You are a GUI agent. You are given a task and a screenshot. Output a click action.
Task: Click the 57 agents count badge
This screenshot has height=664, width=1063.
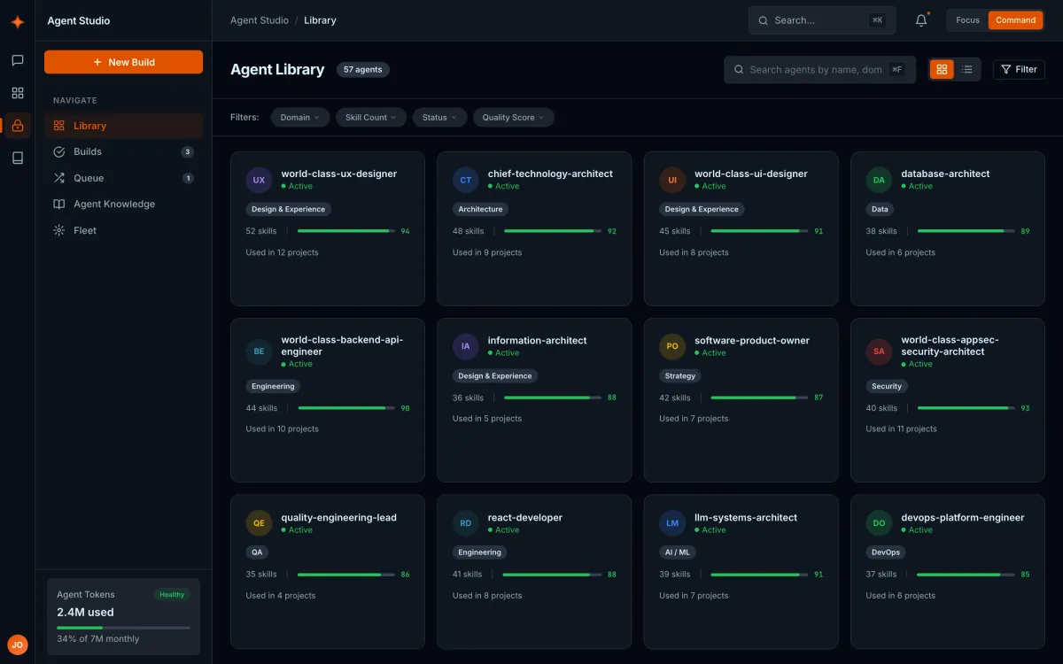coord(363,70)
